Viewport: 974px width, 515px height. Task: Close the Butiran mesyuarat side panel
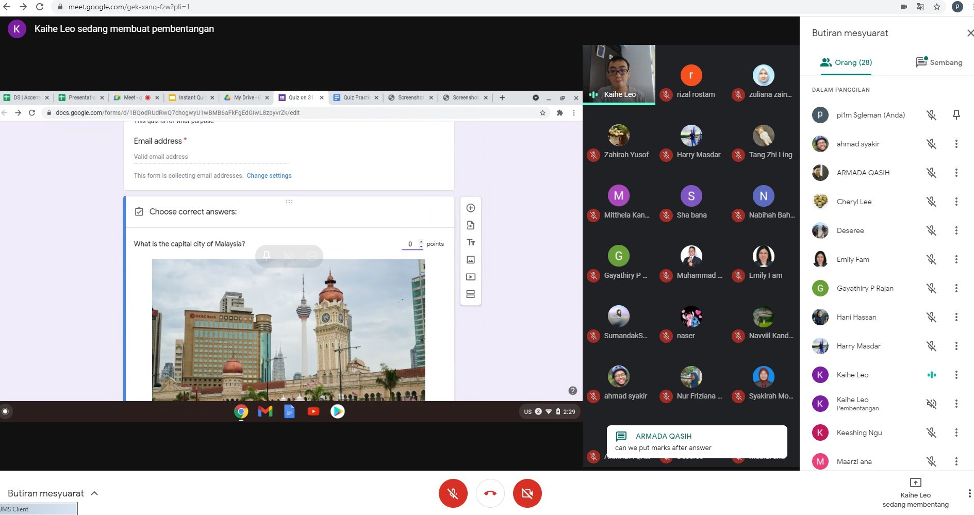970,33
